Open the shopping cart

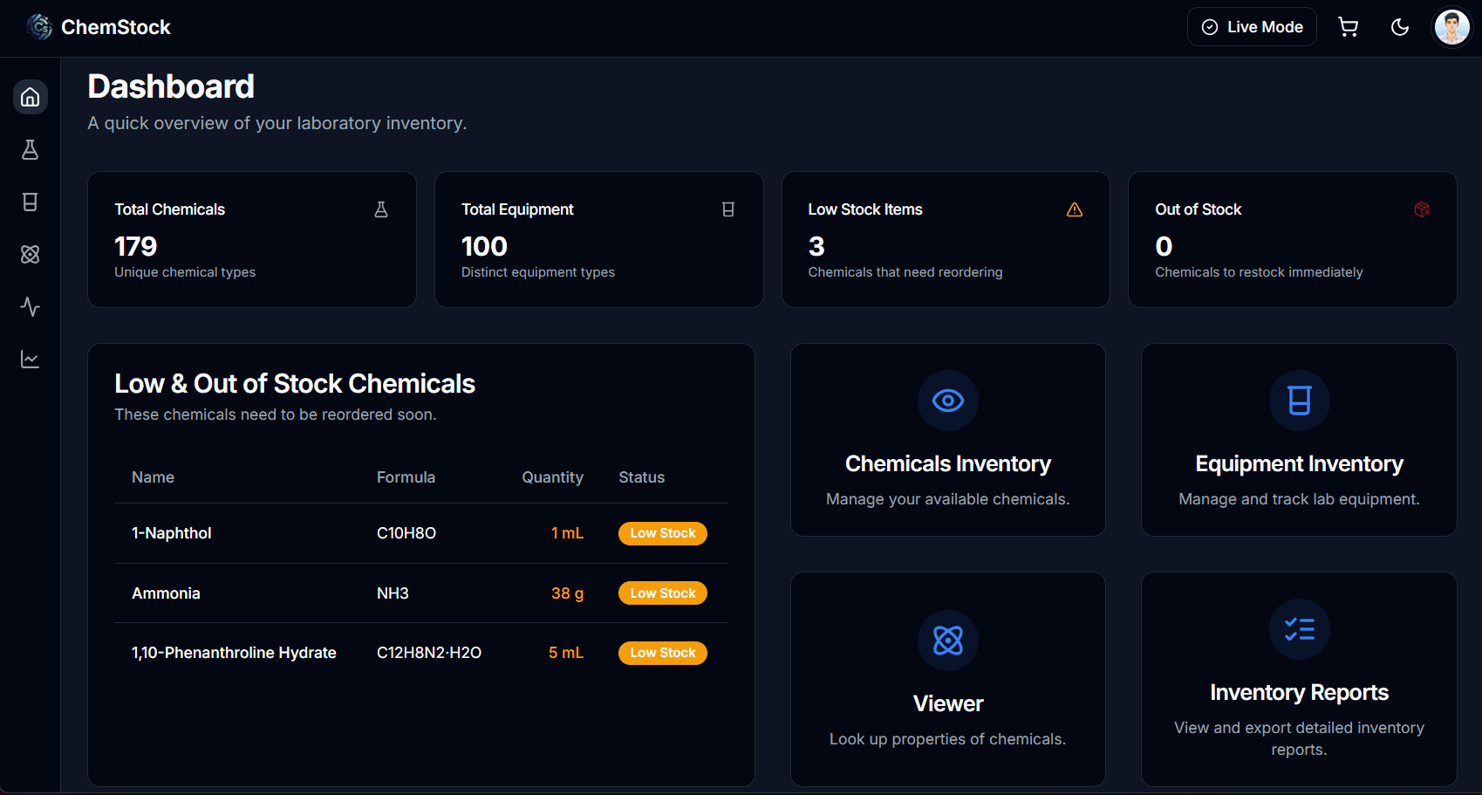pyautogui.click(x=1348, y=27)
